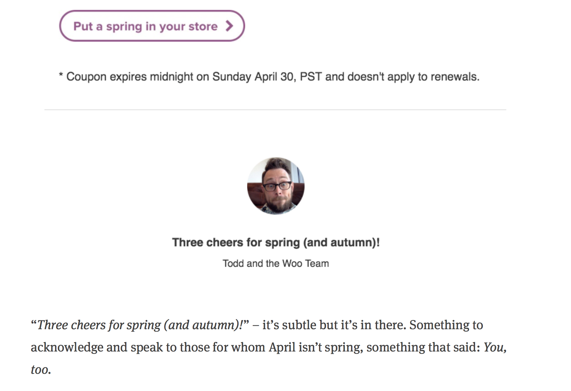Click the word 'renewals' in the disclaimer

coord(454,77)
